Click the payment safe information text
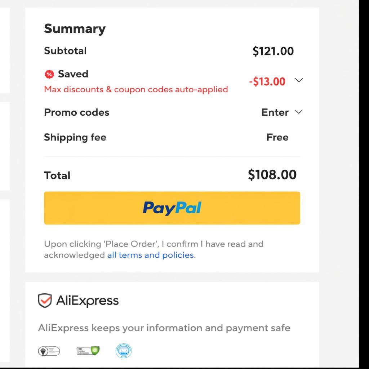This screenshot has width=369, height=369. click(x=164, y=328)
